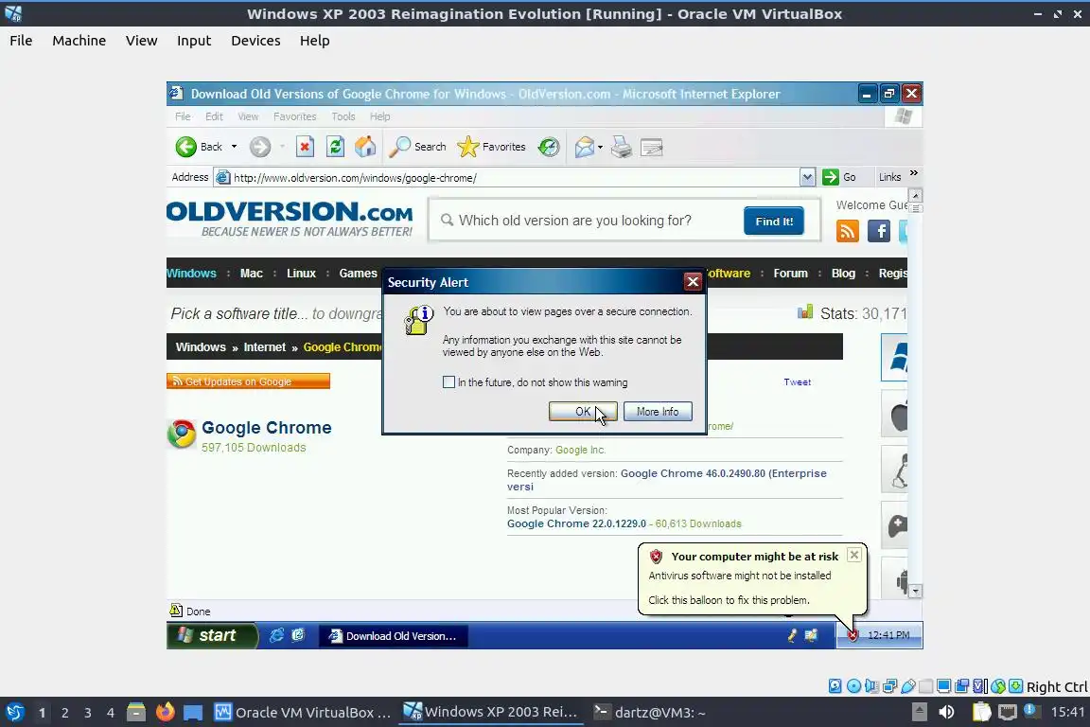Viewport: 1090px width, 727px height.
Task: Click the History clock icon
Action: [549, 147]
